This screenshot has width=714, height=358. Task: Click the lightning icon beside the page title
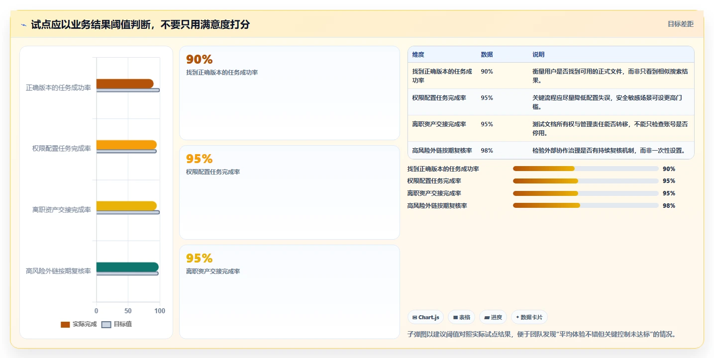[24, 25]
